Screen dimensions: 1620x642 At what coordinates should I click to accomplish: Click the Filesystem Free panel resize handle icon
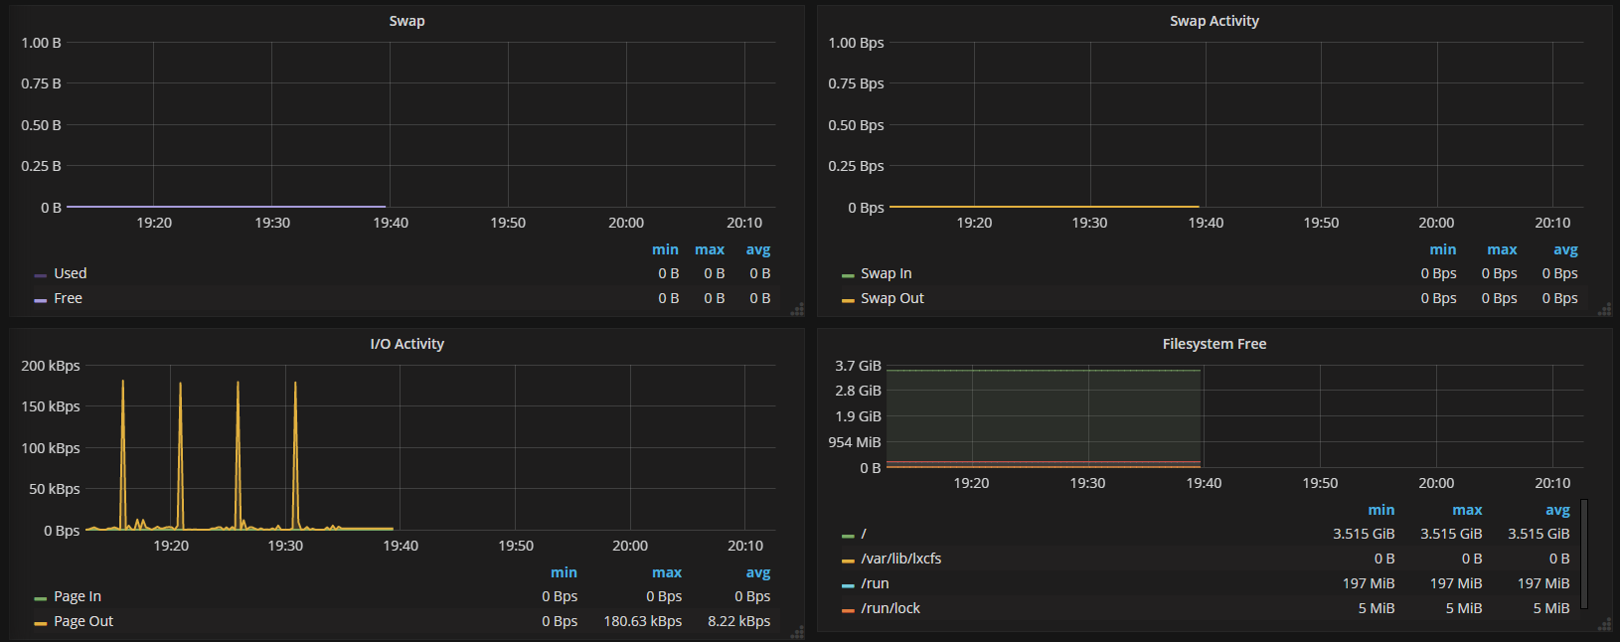click(1604, 624)
